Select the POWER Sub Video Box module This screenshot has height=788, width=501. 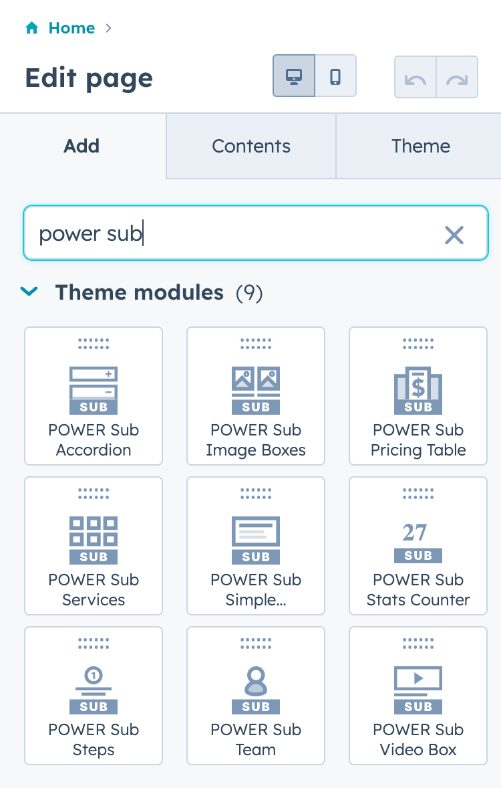coord(417,696)
